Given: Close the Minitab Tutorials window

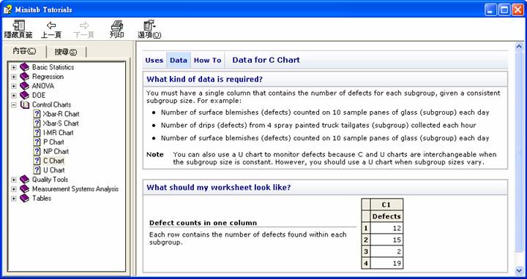Looking at the screenshot, I should [x=518, y=9].
